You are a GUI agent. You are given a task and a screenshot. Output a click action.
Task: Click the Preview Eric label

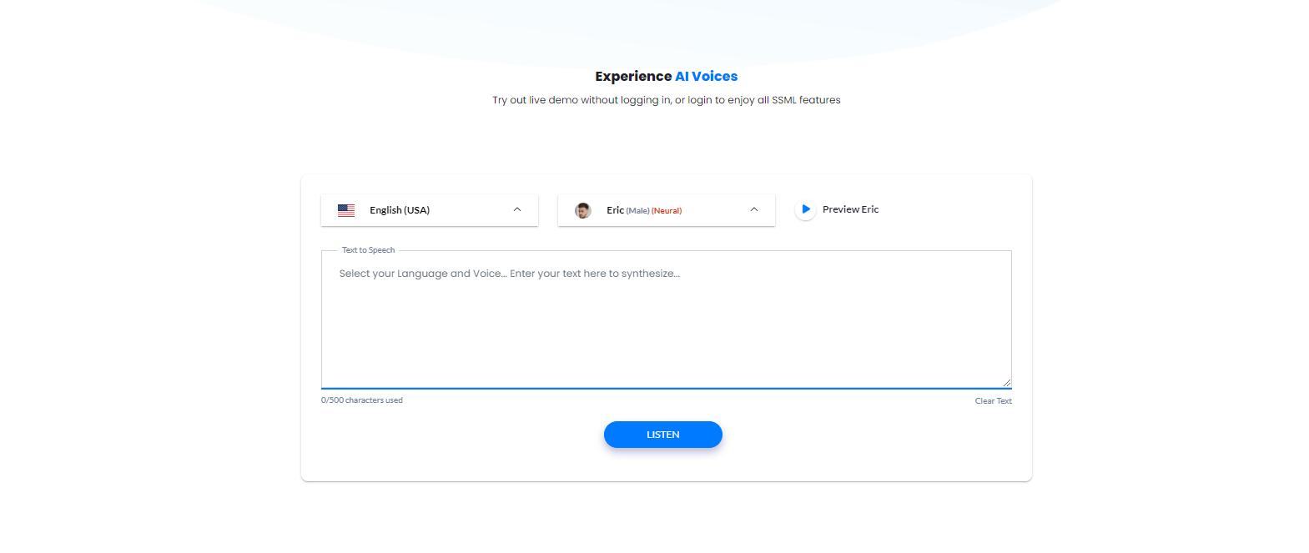click(x=850, y=209)
